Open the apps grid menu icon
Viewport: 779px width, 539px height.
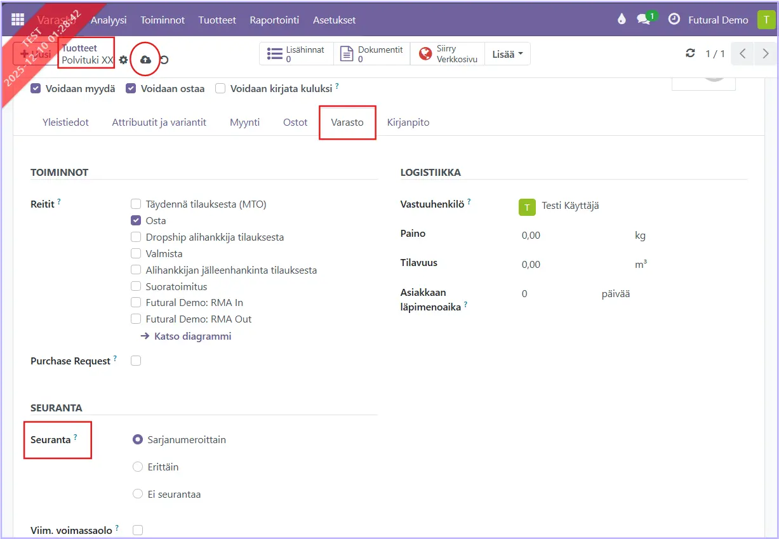coord(18,20)
